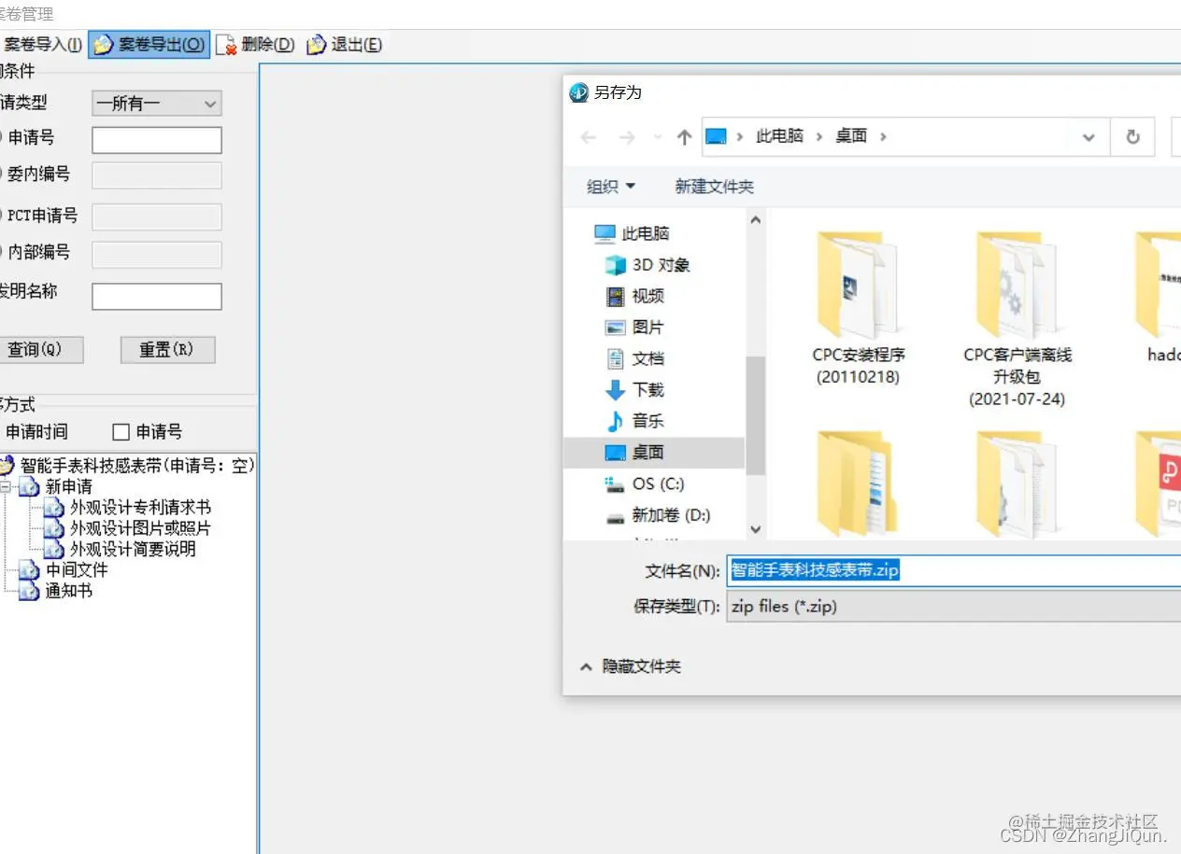Click the 案卷导出(O) toolbar button
The height and width of the screenshot is (854, 1181).
pos(149,44)
